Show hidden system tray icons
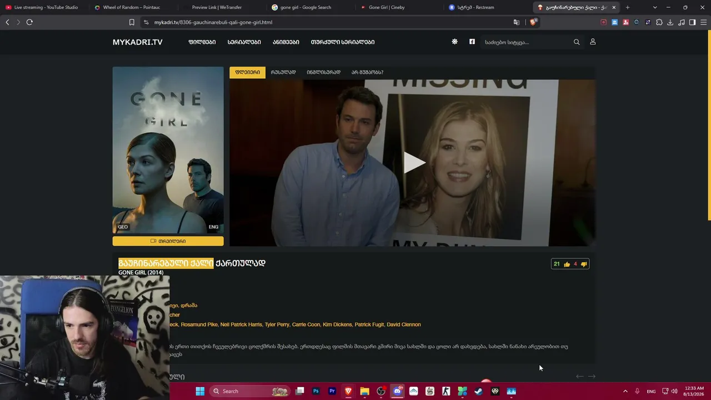 tap(625, 391)
